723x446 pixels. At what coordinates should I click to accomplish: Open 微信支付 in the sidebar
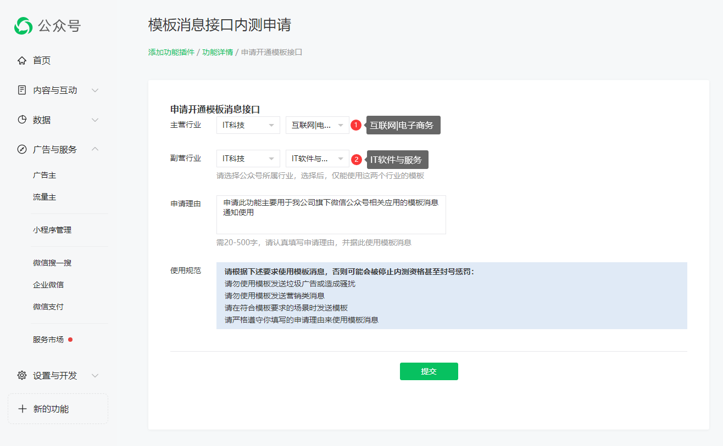click(48, 307)
